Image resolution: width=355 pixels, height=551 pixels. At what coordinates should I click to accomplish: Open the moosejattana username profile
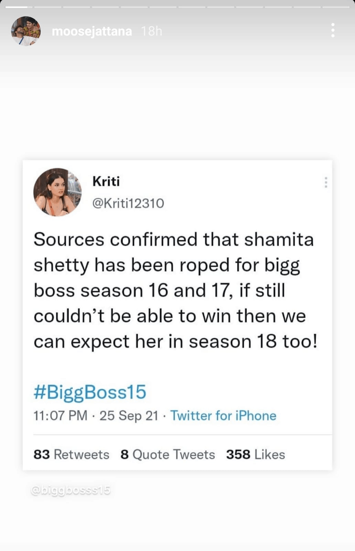click(x=92, y=31)
